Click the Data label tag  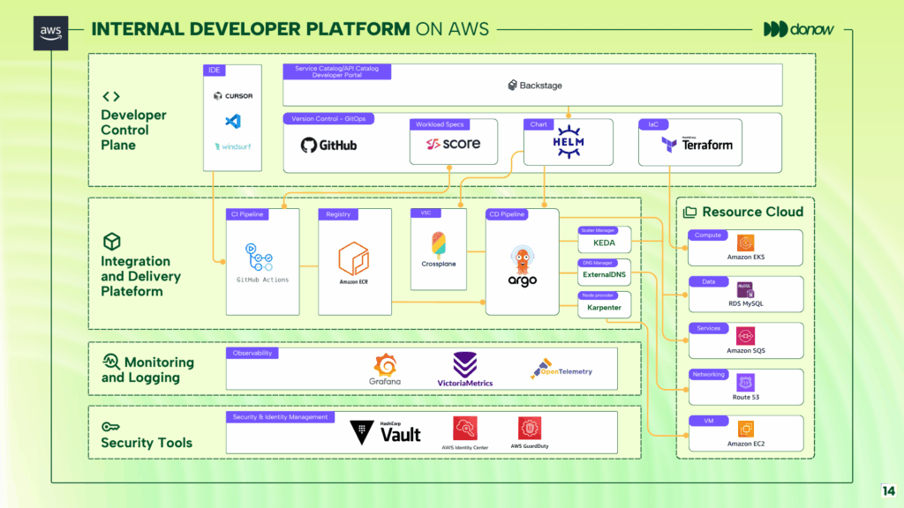pyautogui.click(x=709, y=281)
